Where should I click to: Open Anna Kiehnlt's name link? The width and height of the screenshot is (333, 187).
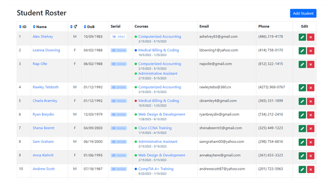click(x=43, y=155)
